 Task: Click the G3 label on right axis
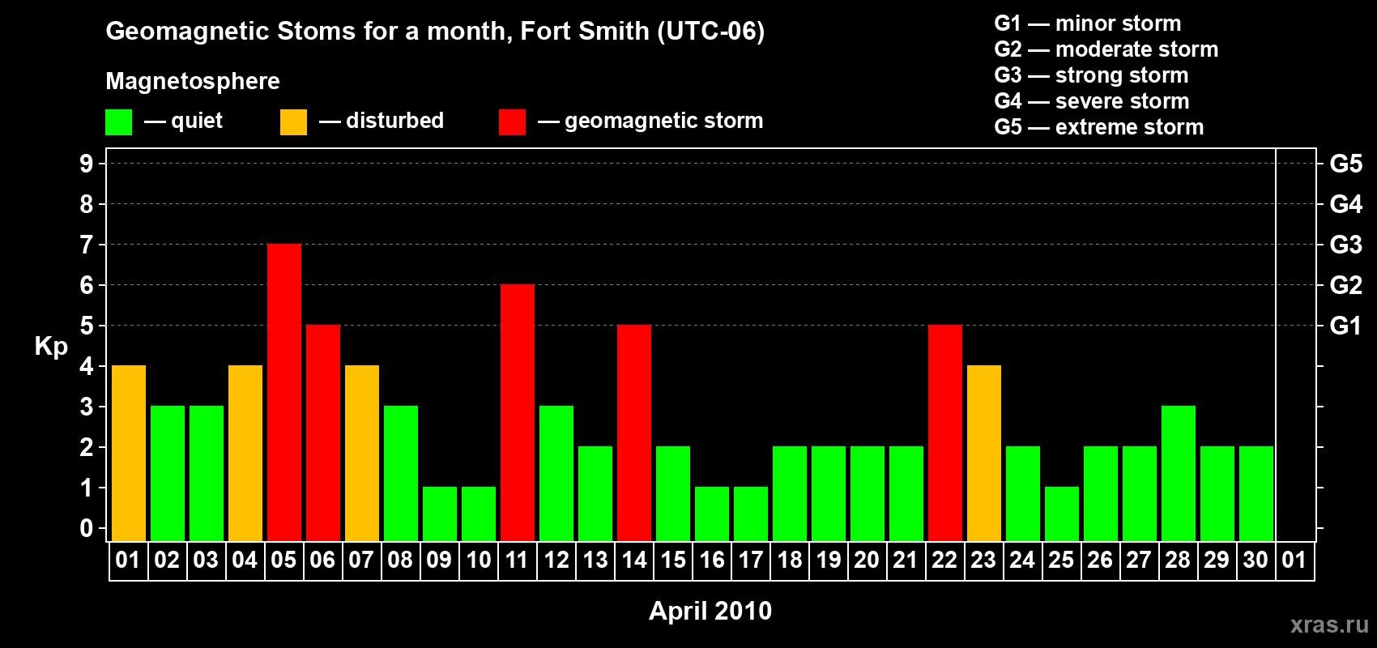point(1346,245)
